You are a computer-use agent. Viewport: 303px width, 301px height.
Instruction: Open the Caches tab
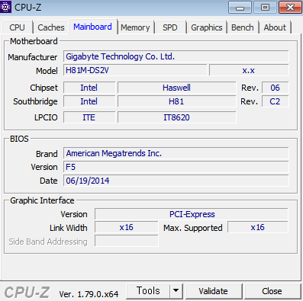(51, 27)
